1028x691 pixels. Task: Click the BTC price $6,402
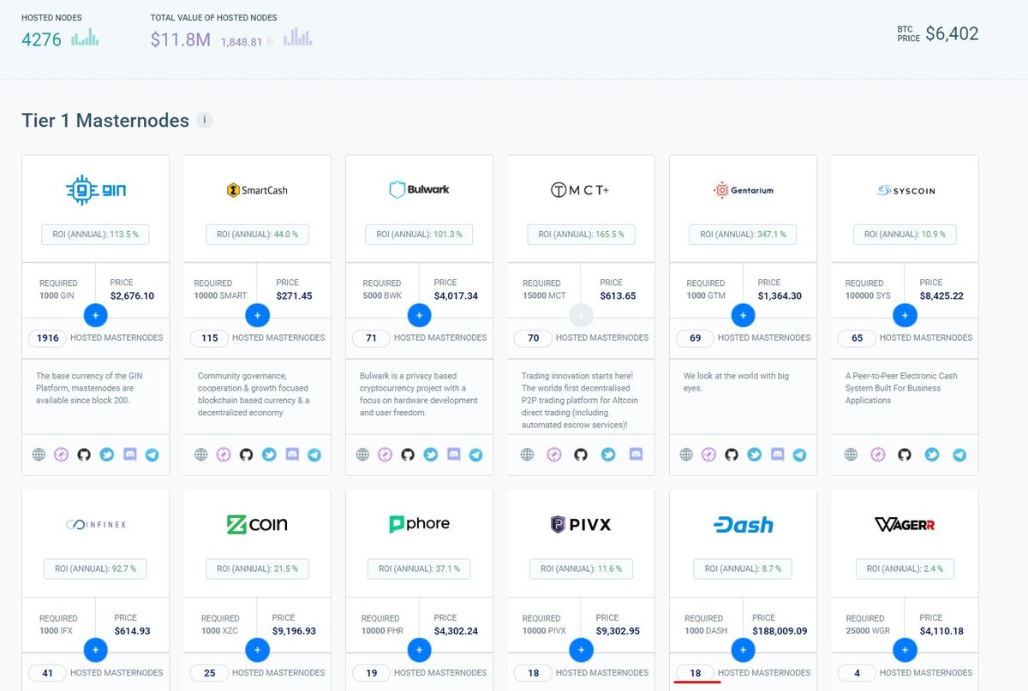(x=952, y=33)
